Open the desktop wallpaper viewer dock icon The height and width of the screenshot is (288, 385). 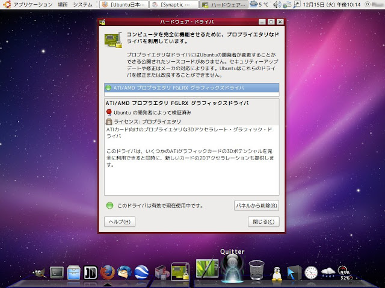tap(207, 269)
